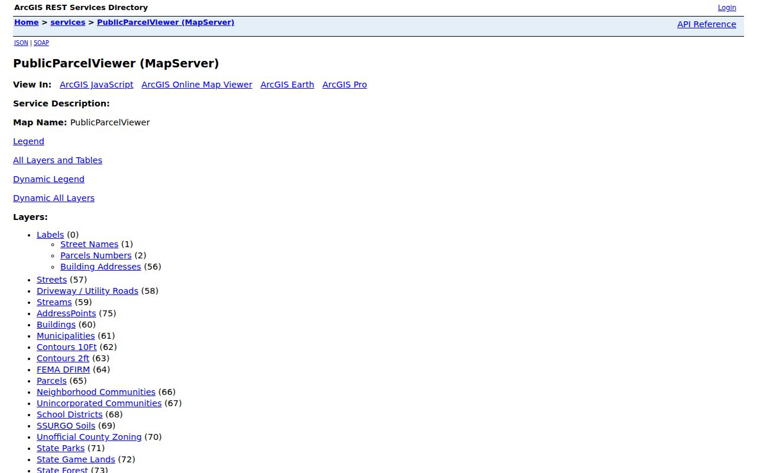Open the AddressPoints layer
The image size is (757, 473).
(x=66, y=313)
